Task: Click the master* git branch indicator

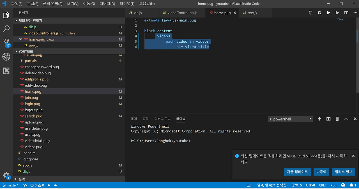Action: [x=11, y=185]
